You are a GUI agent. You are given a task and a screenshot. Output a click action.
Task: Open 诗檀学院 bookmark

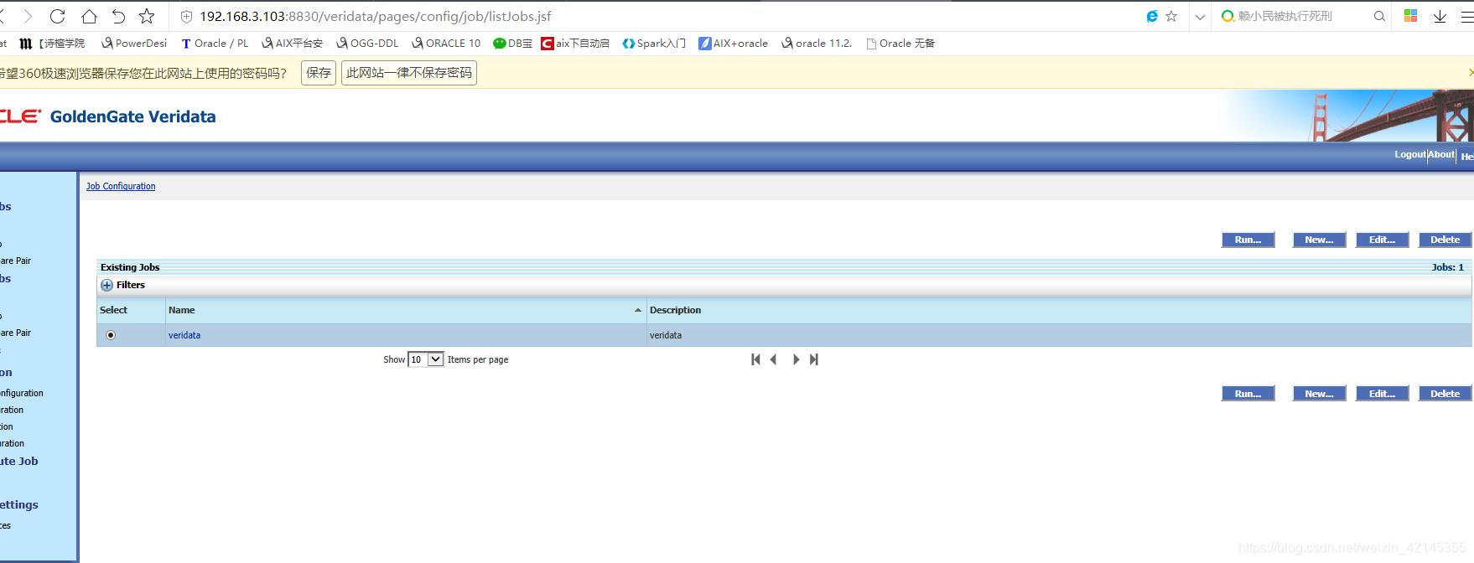(53, 44)
